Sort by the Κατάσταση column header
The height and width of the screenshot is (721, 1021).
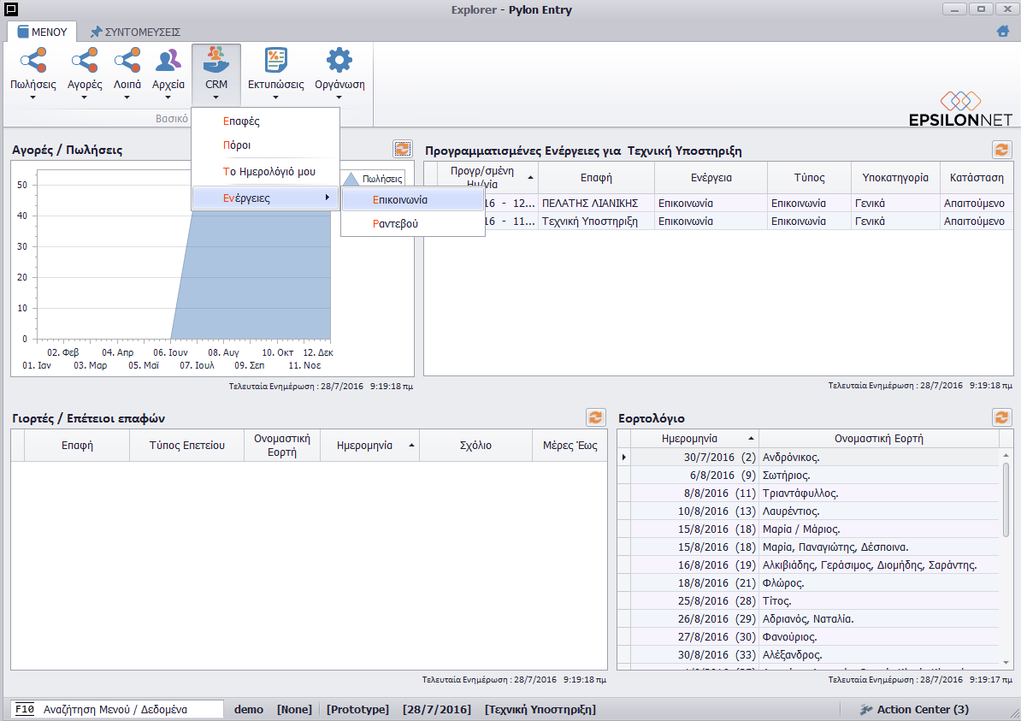(x=976, y=178)
